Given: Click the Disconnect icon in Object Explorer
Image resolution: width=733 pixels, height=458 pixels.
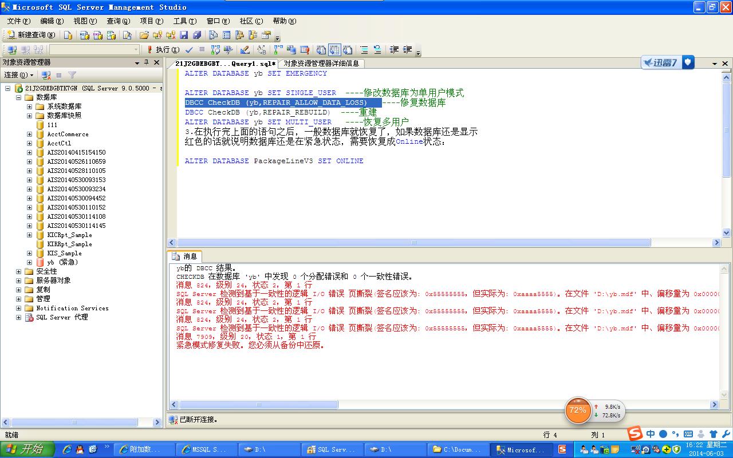Looking at the screenshot, I should (x=46, y=75).
